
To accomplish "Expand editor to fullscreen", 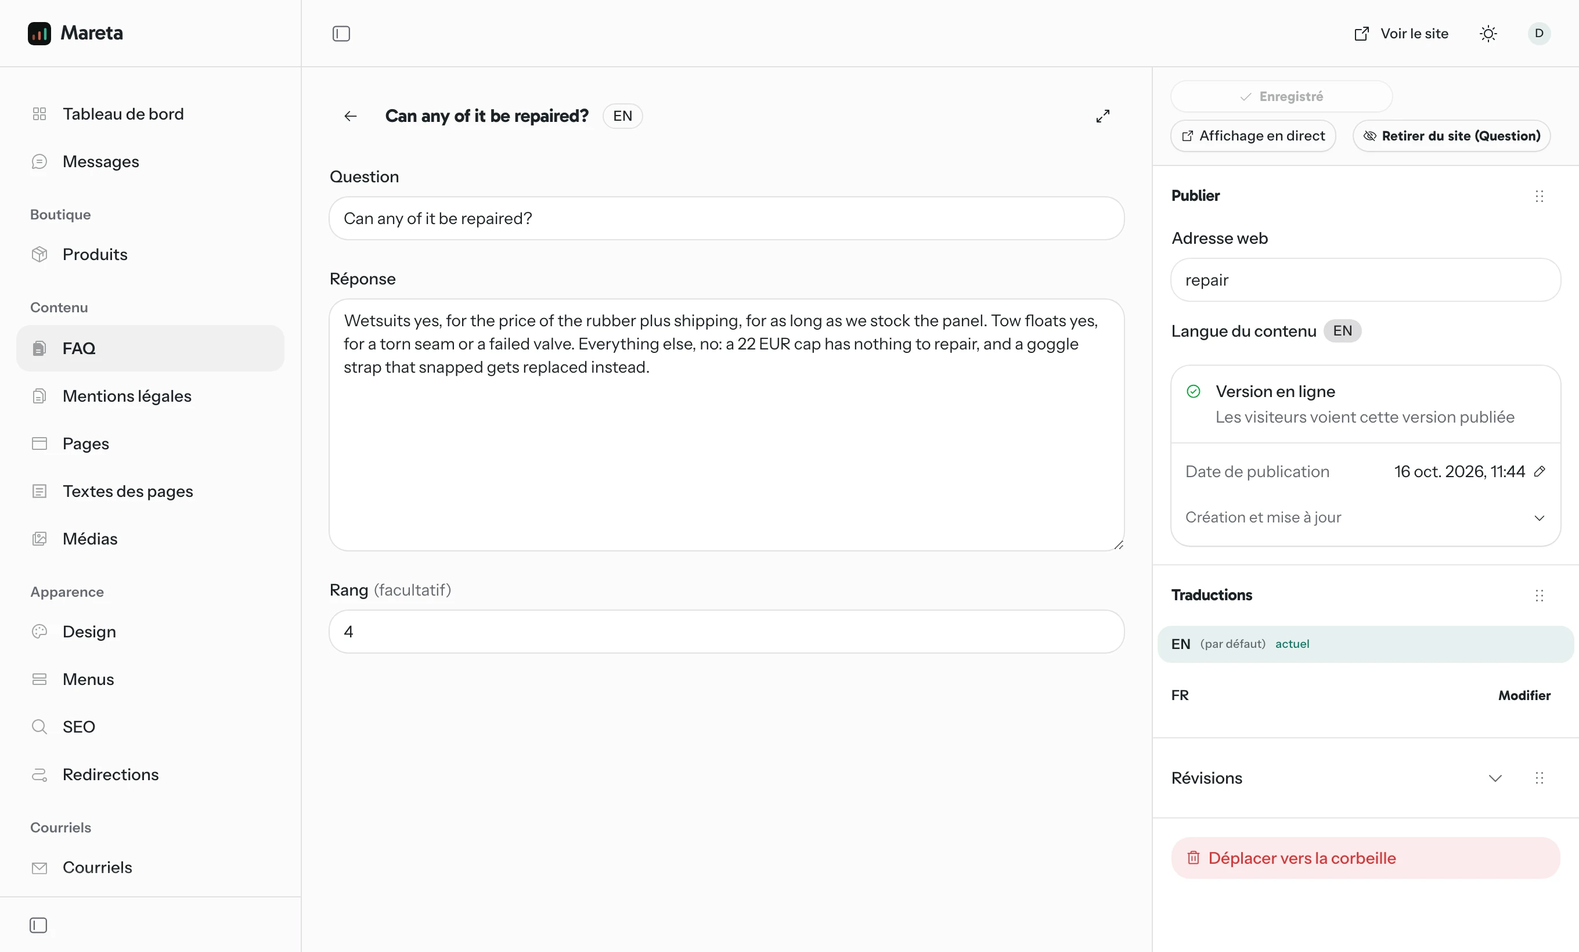I will click(1102, 116).
